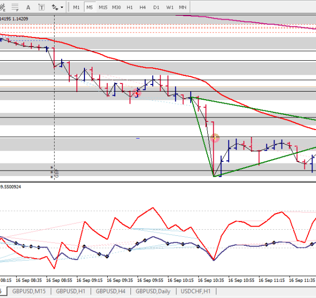Switch chart to D1 timeframe
This screenshot has height=298, width=316.
coord(156,8)
